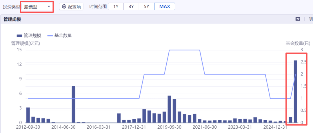Click the dropdown arrow next to 股票型
The width and height of the screenshot is (313, 133).
49,7
